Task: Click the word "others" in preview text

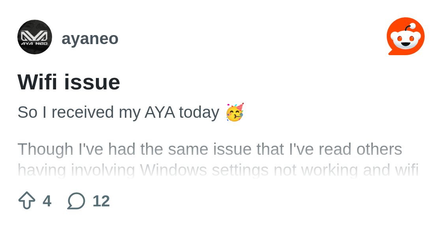Action: click(379, 149)
